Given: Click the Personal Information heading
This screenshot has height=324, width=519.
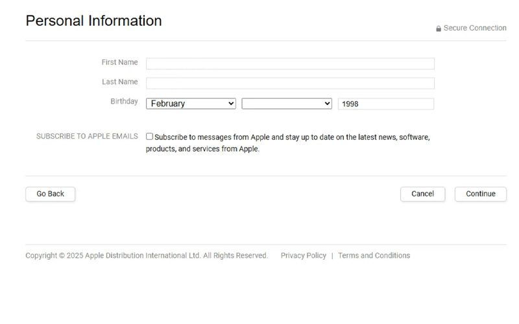Looking at the screenshot, I should click(x=93, y=21).
